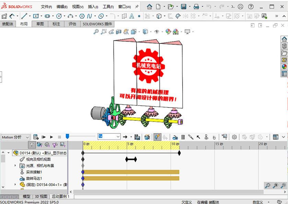Add a Contact to the study
Screen dimensions: 288x204
[206, 137]
